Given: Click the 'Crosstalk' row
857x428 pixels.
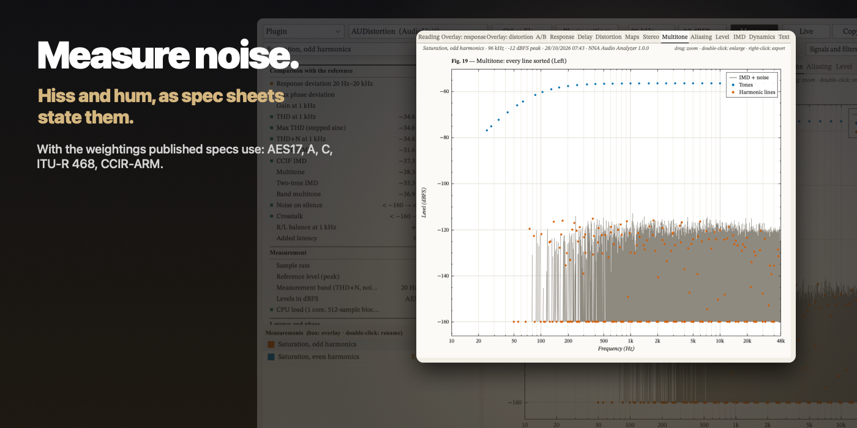Looking at the screenshot, I should click(343, 216).
